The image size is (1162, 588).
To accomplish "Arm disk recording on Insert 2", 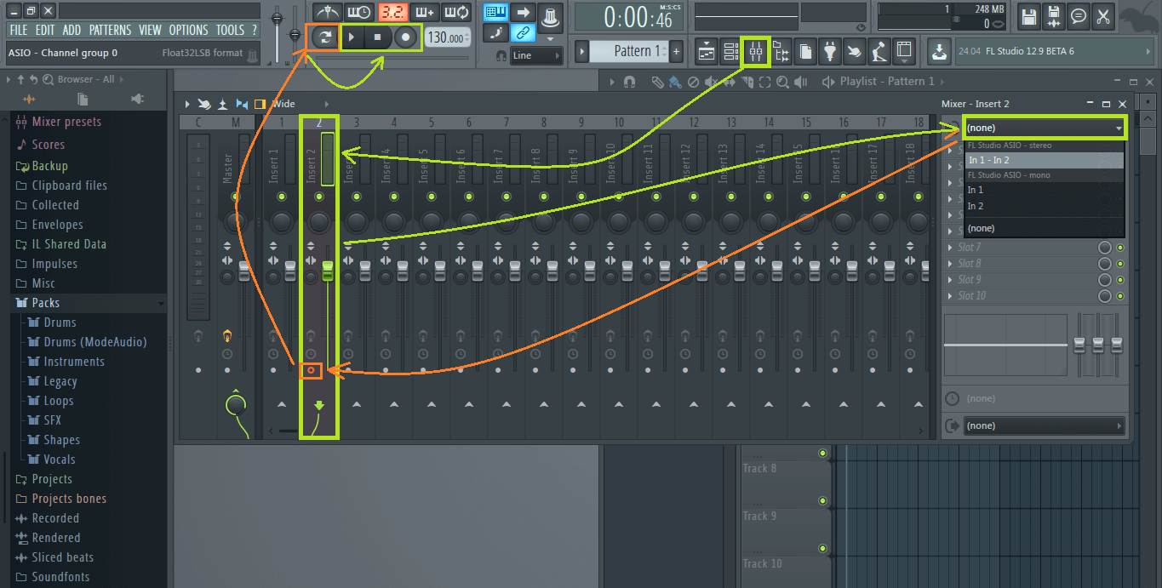I will point(312,370).
